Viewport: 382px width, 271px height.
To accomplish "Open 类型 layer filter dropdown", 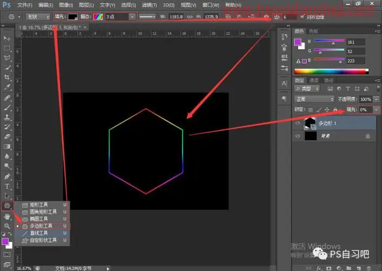I will tap(307, 89).
